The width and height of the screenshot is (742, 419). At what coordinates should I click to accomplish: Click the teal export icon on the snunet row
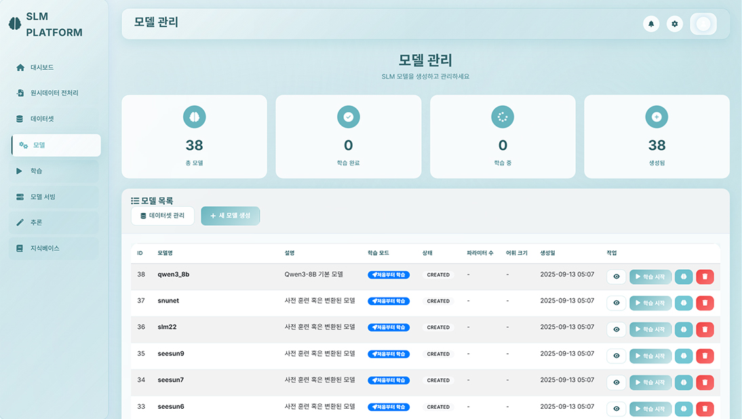pyautogui.click(x=684, y=303)
